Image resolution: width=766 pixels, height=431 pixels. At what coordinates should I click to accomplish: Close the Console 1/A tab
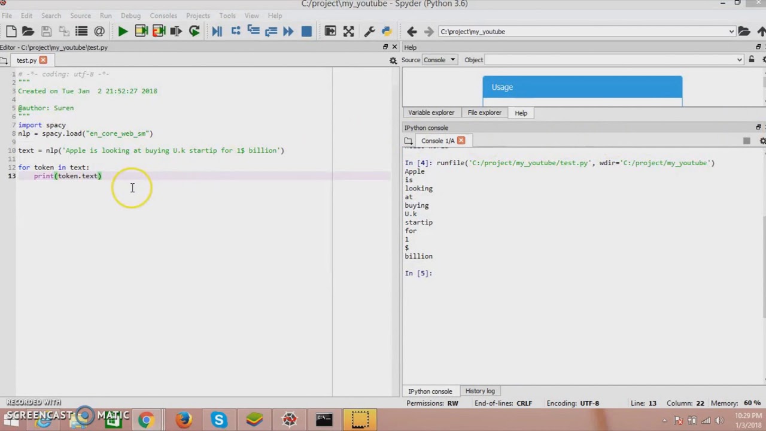point(461,141)
